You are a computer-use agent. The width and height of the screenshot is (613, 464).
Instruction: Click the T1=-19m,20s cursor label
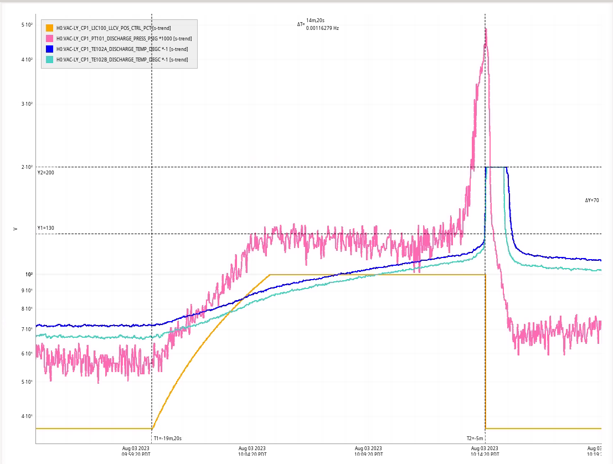pyautogui.click(x=167, y=438)
